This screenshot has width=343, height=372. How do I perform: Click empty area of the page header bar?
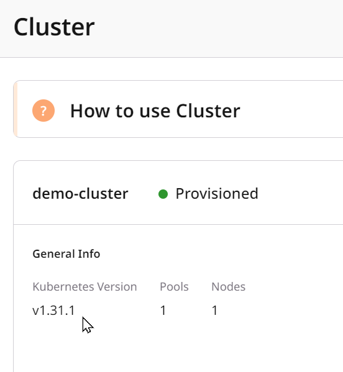pos(214,29)
